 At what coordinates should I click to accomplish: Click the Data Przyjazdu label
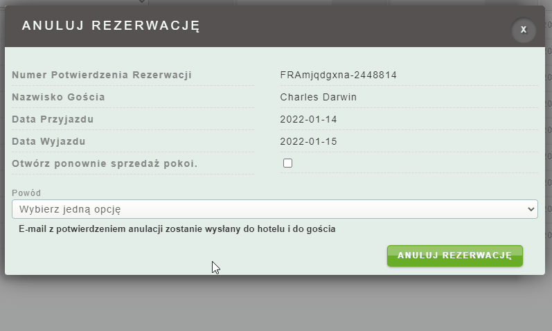point(53,119)
